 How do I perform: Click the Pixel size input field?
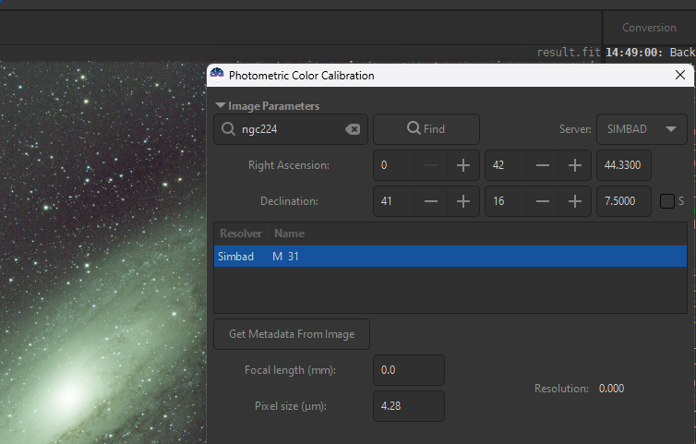(x=408, y=406)
